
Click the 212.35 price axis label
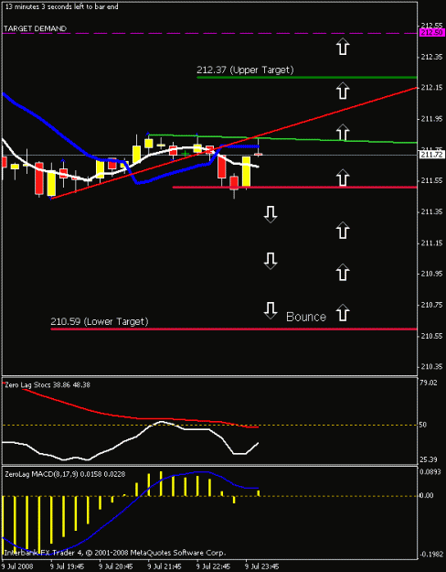coord(431,57)
